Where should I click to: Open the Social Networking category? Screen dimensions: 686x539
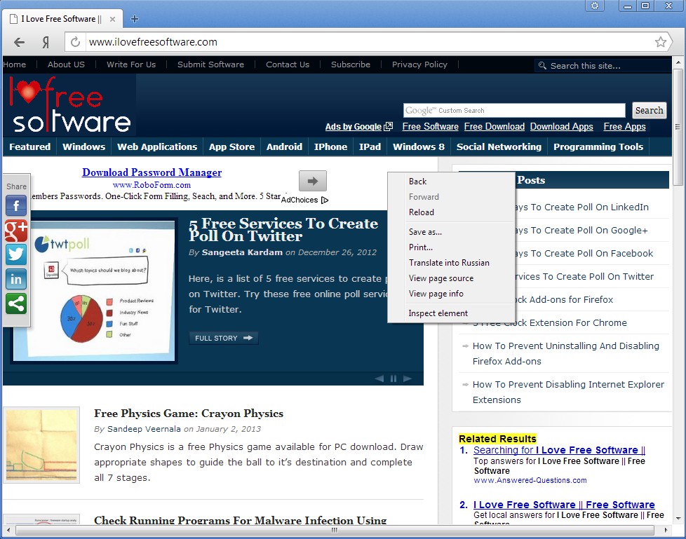pos(499,147)
